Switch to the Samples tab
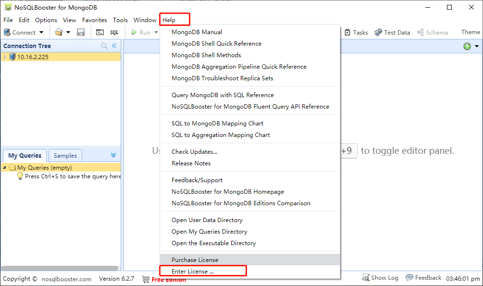 click(x=65, y=155)
